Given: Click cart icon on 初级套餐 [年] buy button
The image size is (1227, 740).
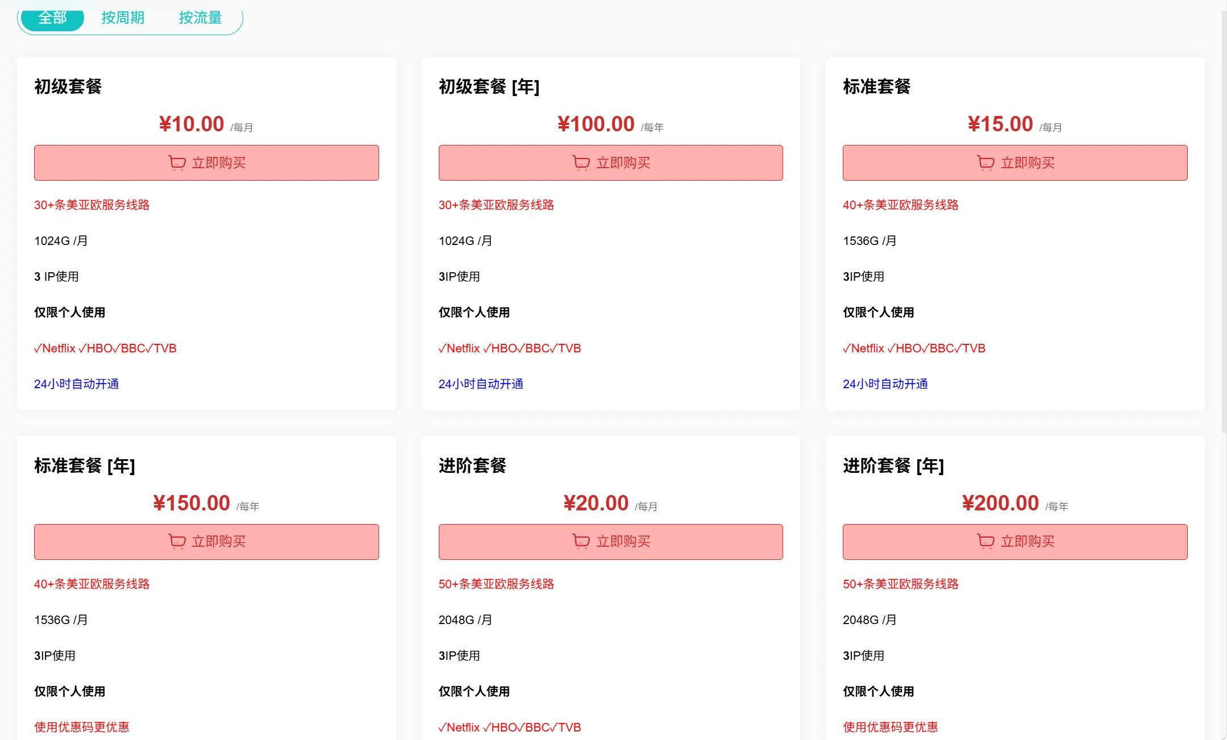Looking at the screenshot, I should coord(581,163).
